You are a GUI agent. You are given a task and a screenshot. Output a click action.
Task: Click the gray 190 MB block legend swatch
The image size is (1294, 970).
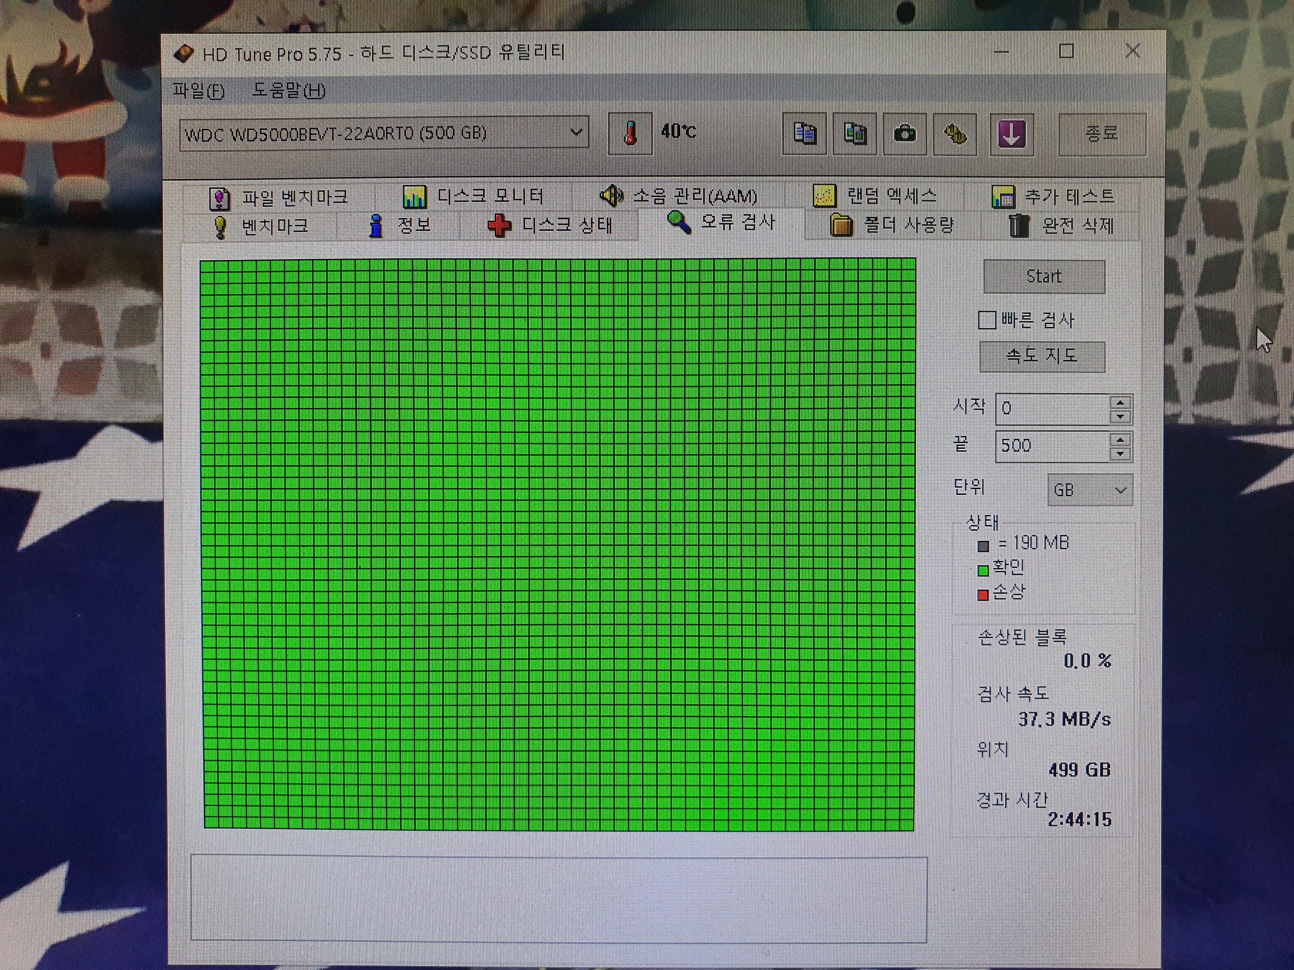(x=983, y=546)
